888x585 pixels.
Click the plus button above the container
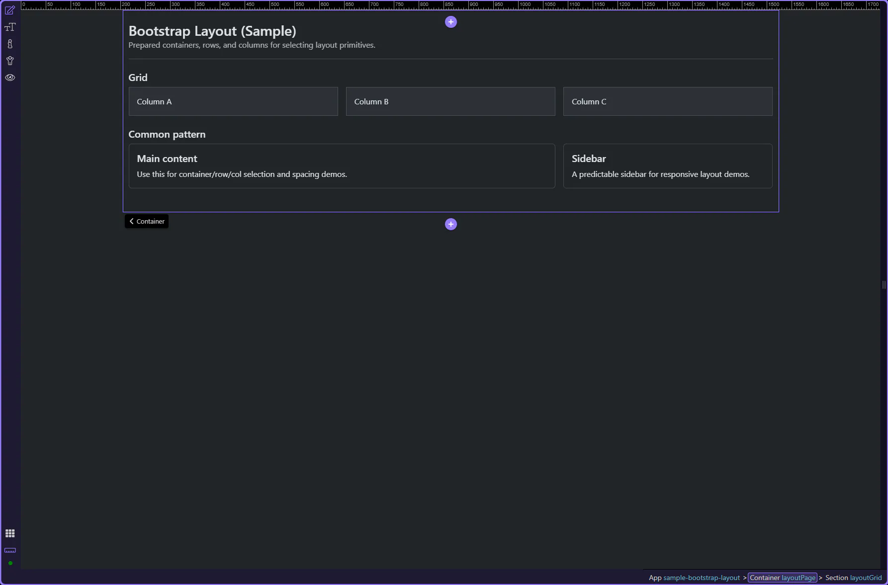pyautogui.click(x=450, y=22)
